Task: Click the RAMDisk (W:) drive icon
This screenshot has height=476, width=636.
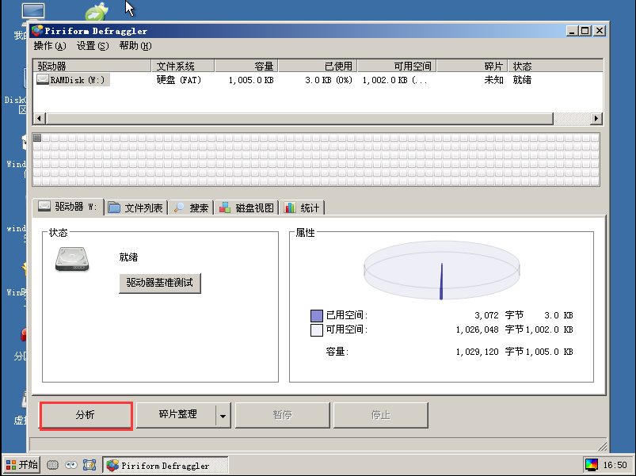Action: 43,79
